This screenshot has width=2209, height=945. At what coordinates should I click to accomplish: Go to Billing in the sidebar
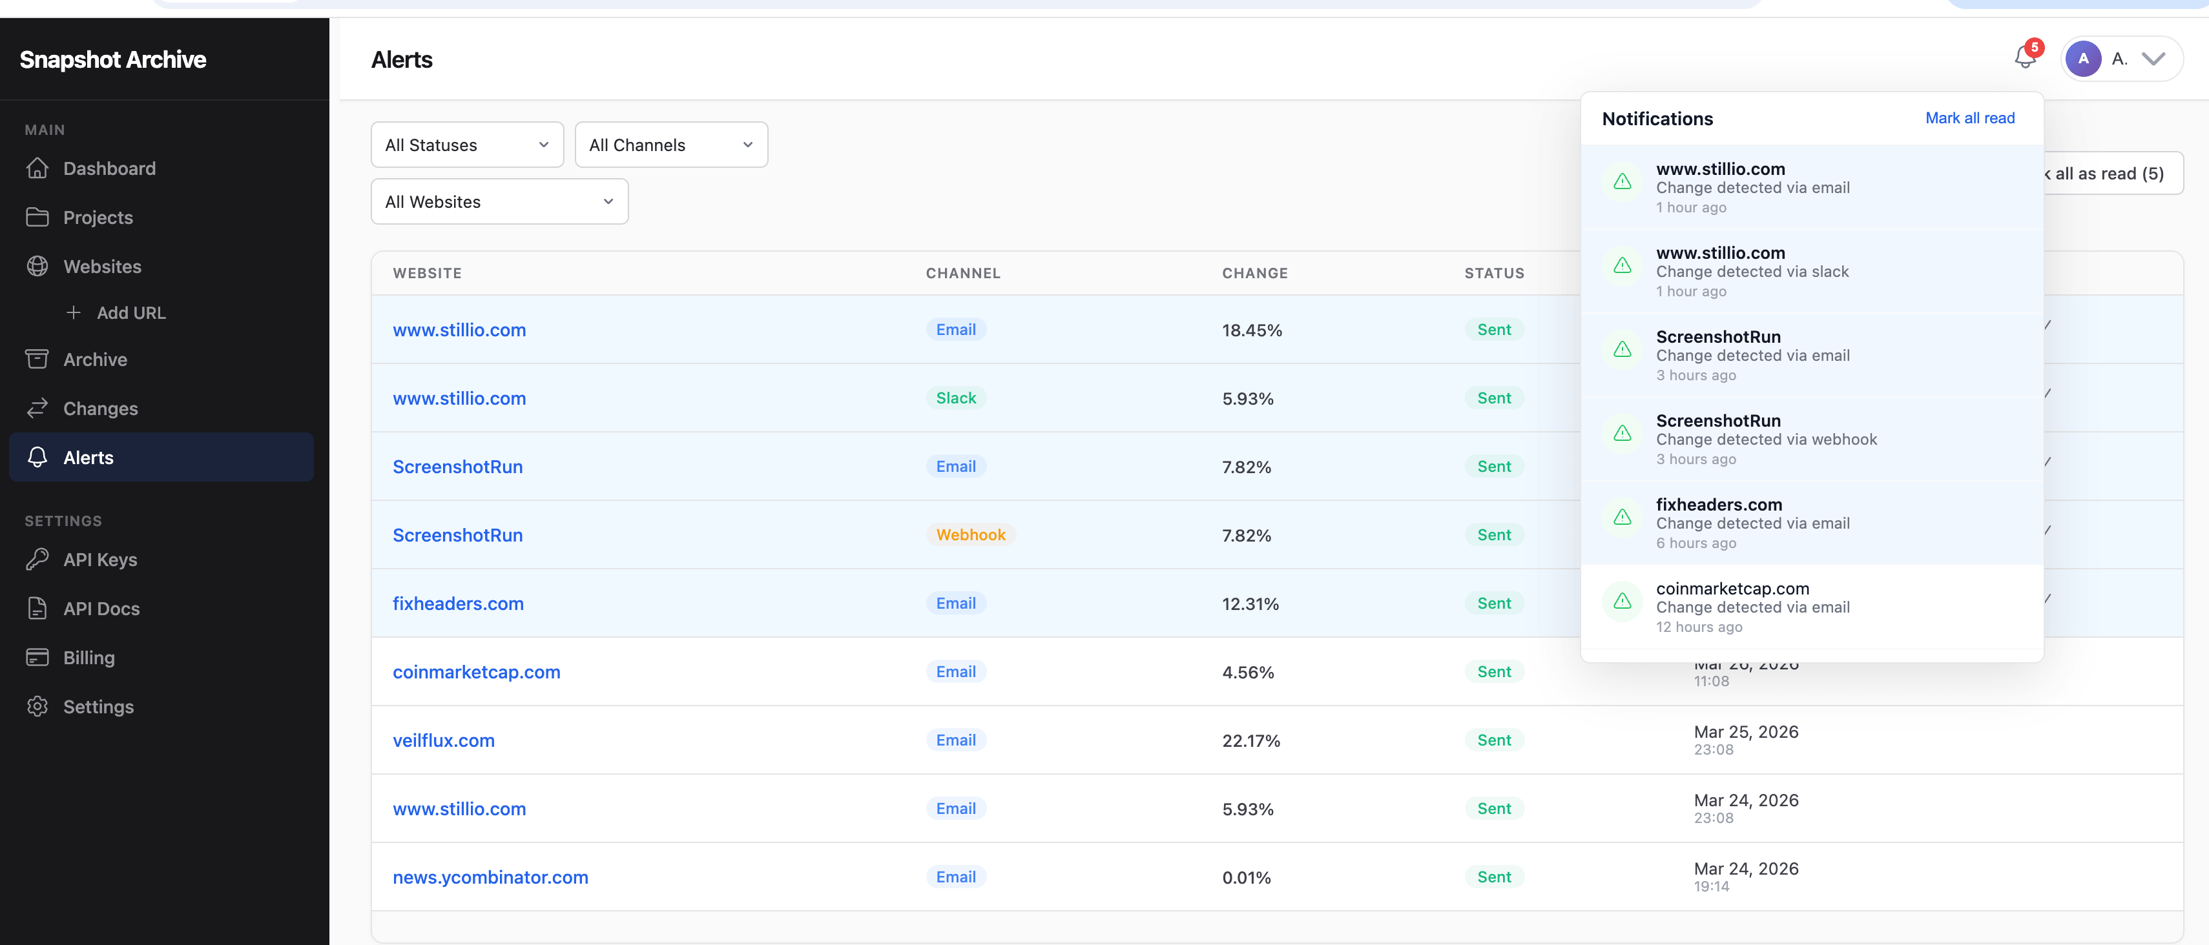click(x=161, y=657)
